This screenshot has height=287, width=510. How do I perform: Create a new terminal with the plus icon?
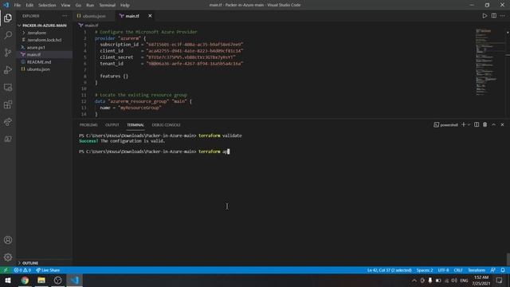464,124
